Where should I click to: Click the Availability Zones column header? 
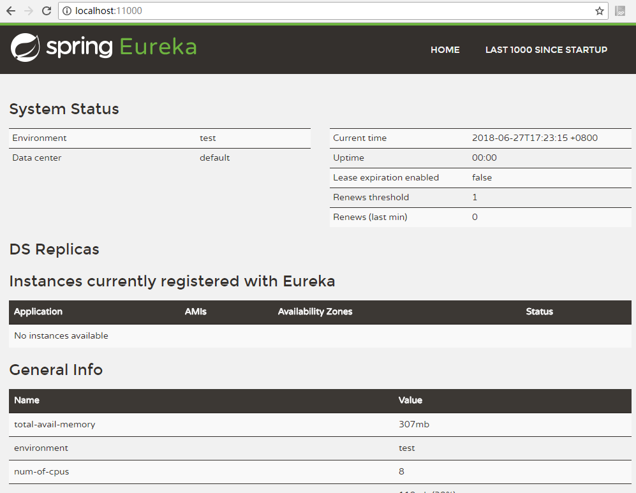[314, 312]
